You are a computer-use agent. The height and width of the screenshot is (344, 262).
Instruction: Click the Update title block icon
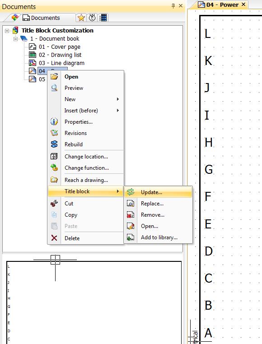pos(131,192)
